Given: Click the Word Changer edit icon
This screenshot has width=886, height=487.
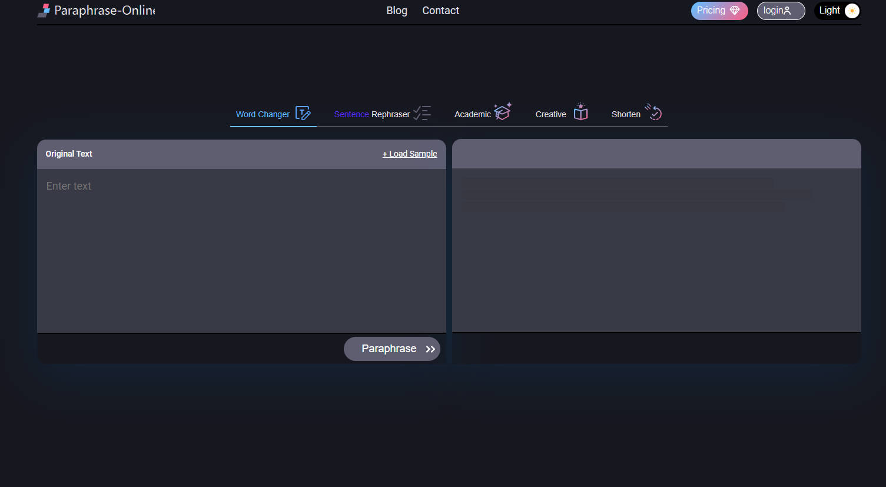Looking at the screenshot, I should point(303,113).
